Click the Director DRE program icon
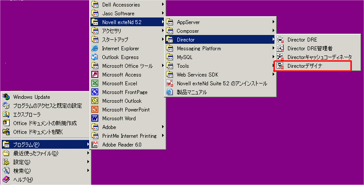 pyautogui.click(x=280, y=39)
